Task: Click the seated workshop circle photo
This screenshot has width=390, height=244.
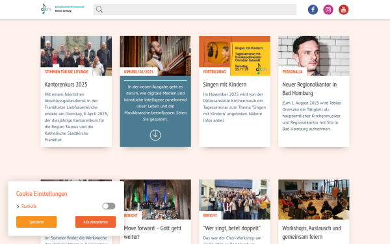Action: 314,200
